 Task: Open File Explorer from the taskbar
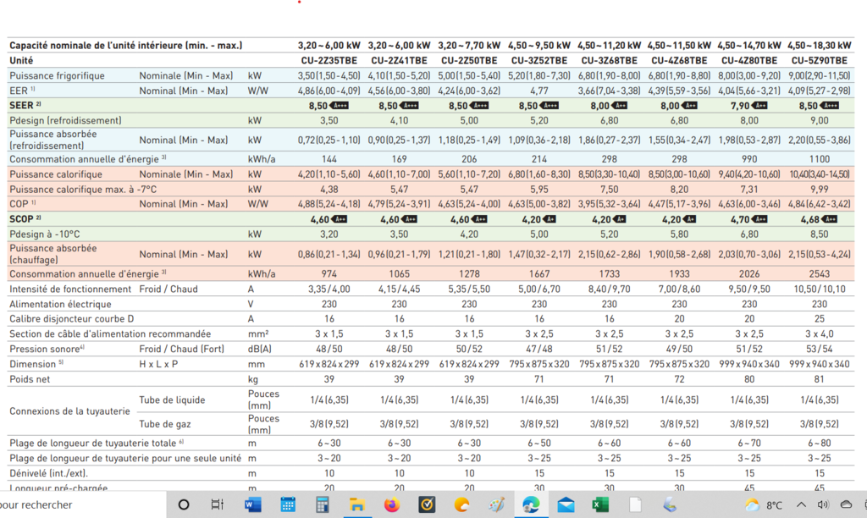click(x=357, y=504)
